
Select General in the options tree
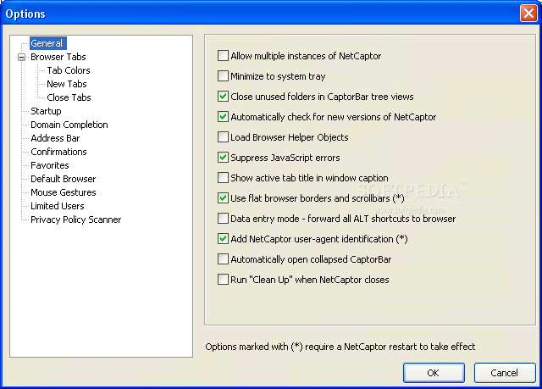47,43
